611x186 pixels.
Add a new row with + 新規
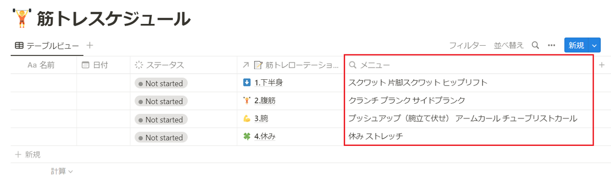[28, 154]
